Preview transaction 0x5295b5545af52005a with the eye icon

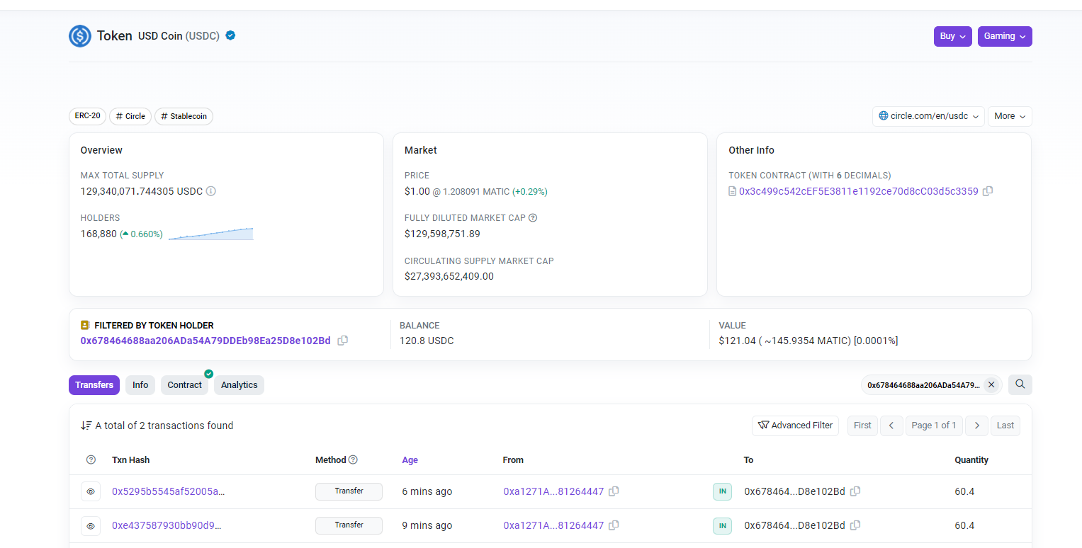point(91,491)
